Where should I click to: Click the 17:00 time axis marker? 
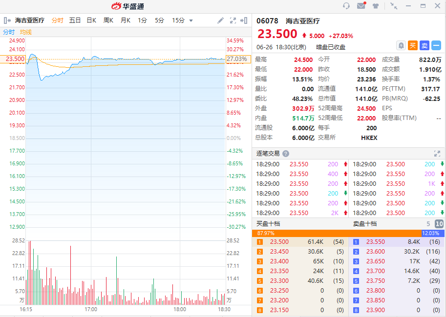[91, 309]
